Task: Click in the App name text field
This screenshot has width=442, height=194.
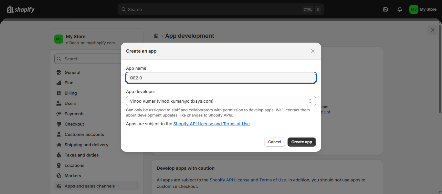Action: 221,78
